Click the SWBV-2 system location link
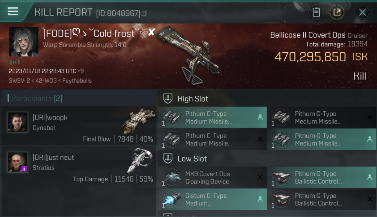This screenshot has width=377, height=217. tap(18, 81)
